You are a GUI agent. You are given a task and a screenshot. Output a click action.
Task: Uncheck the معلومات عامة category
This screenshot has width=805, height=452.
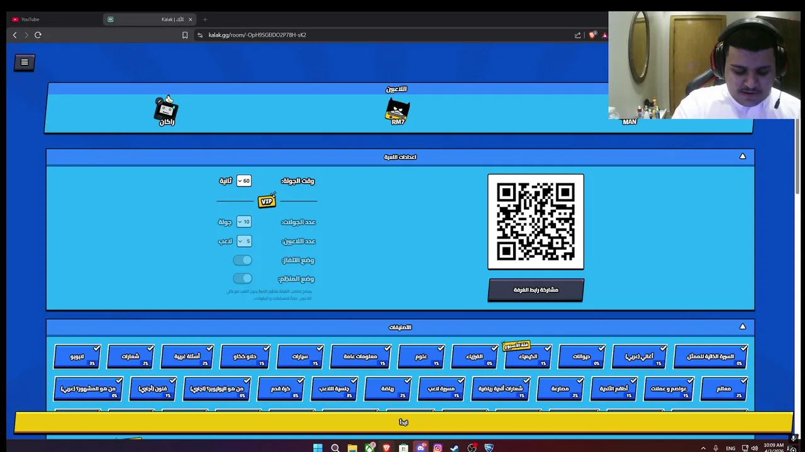tap(360, 357)
